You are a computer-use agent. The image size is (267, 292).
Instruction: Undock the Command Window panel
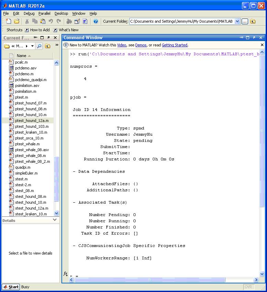coord(254,37)
